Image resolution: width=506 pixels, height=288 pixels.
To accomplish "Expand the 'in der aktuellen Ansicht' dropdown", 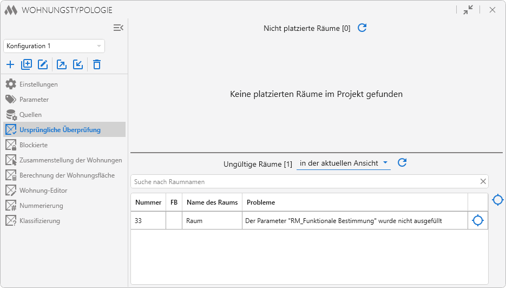I will (344, 163).
